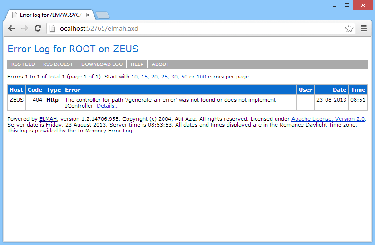Reload the page with the refresh icon
This screenshot has width=375, height=245.
tap(38, 29)
